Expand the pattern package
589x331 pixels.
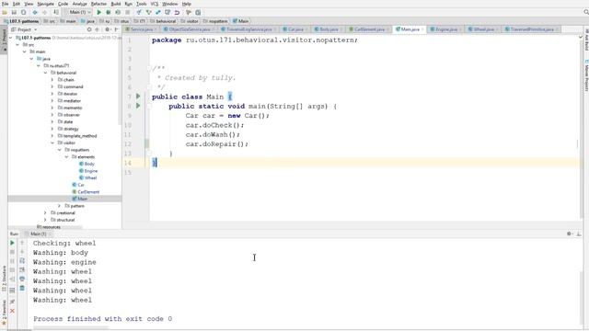[x=59, y=206]
